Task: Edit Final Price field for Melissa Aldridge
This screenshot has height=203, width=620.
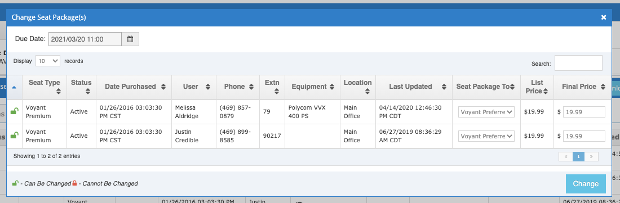Action: click(584, 112)
